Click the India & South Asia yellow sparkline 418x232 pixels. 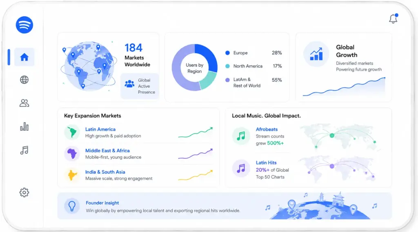tap(196, 175)
